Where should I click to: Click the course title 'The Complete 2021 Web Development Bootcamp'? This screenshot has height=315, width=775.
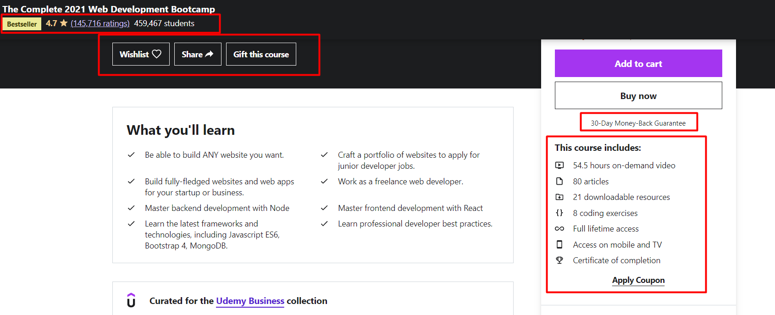(109, 9)
